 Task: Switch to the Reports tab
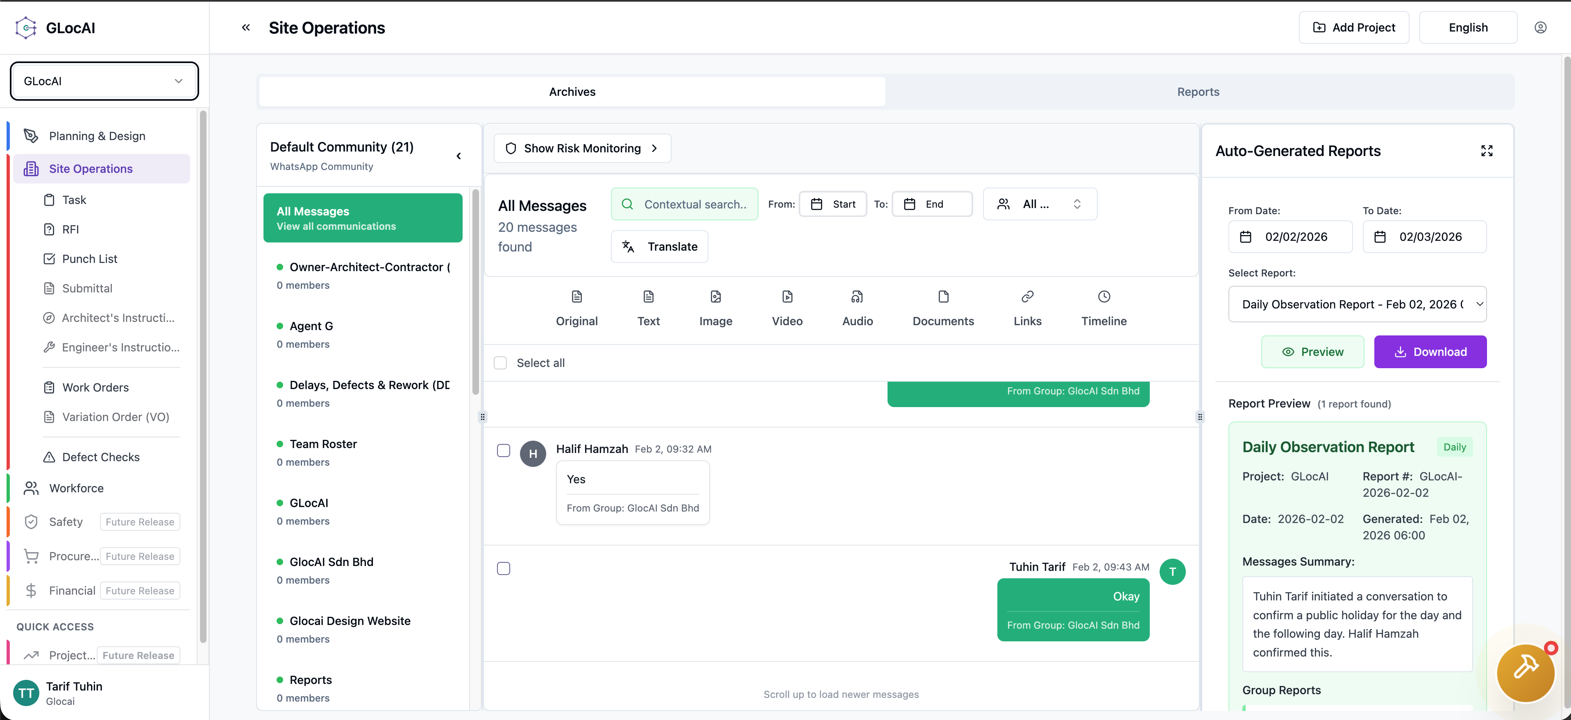pyautogui.click(x=1198, y=92)
